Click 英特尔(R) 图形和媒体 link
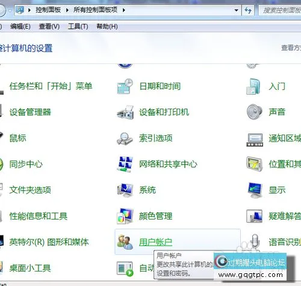 pos(49,242)
